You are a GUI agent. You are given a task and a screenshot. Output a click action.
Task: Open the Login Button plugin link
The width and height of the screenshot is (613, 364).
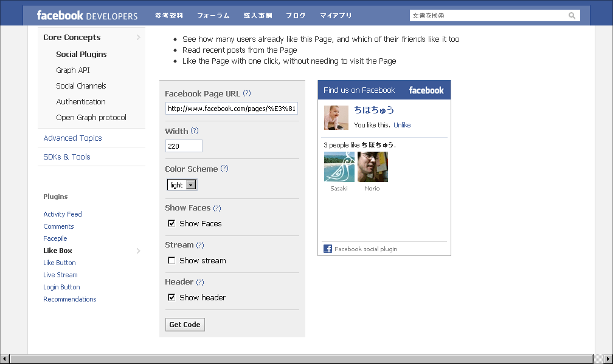[x=62, y=287]
